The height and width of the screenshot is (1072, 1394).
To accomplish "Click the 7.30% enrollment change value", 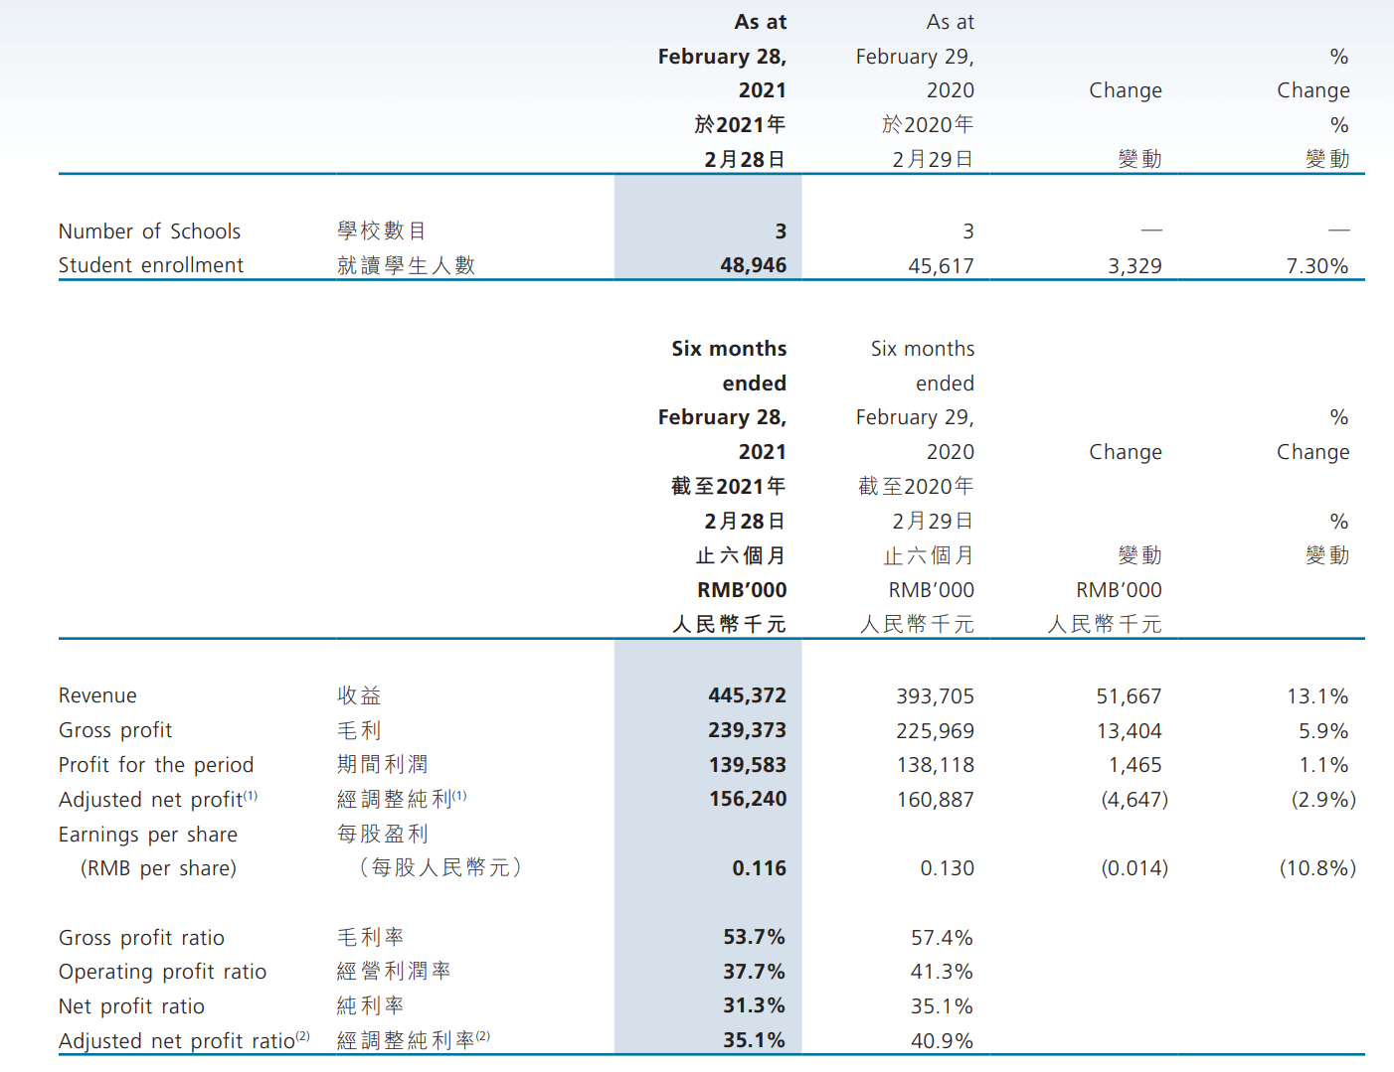I will 1316,266.
